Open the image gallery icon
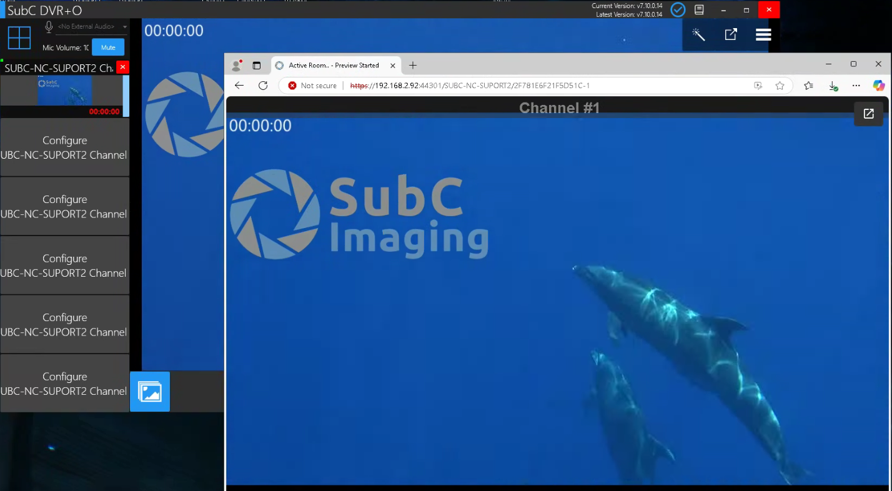 [150, 392]
